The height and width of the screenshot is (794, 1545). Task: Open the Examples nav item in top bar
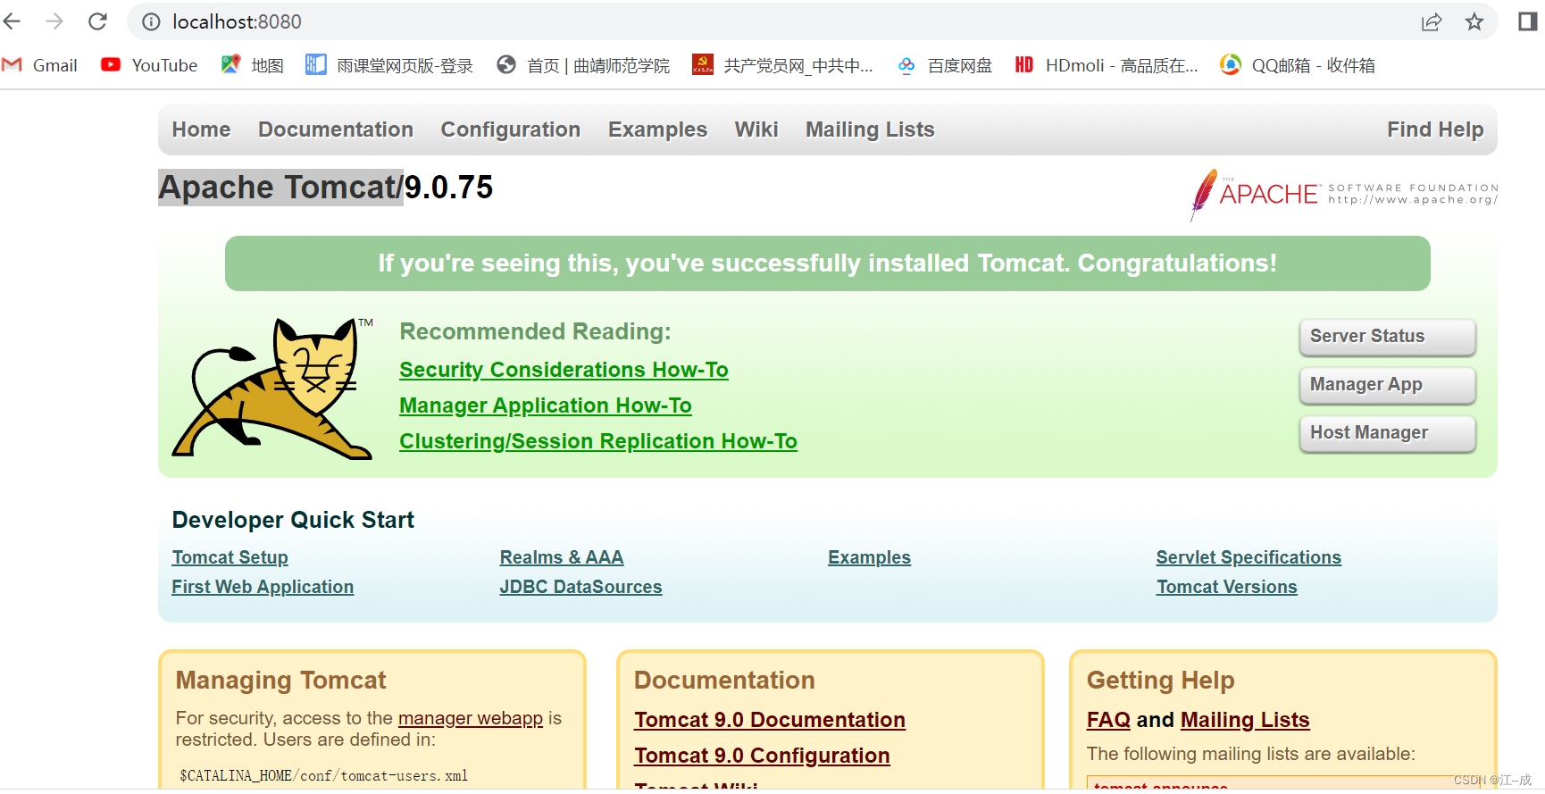pyautogui.click(x=657, y=130)
